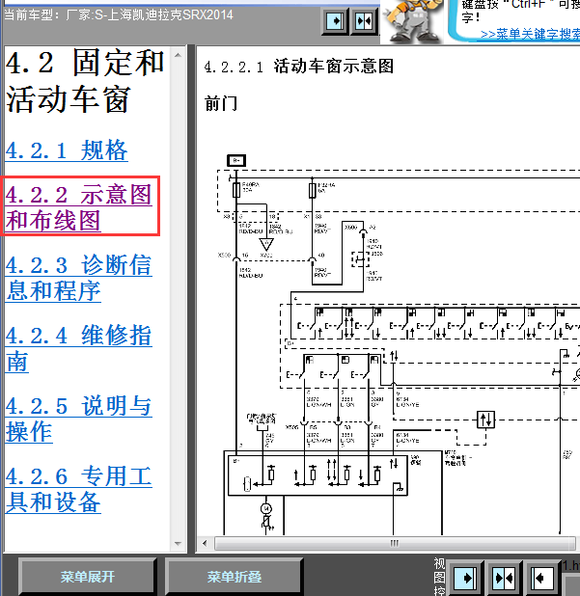
Task: Click the 4.2.2.1 活动车窗示意图 heading
Action: click(298, 67)
